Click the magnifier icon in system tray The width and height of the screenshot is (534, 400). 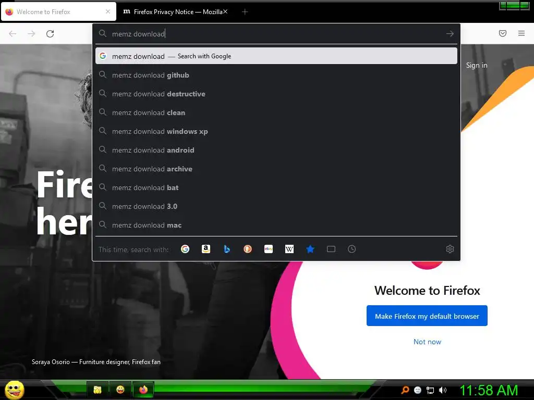tap(405, 390)
